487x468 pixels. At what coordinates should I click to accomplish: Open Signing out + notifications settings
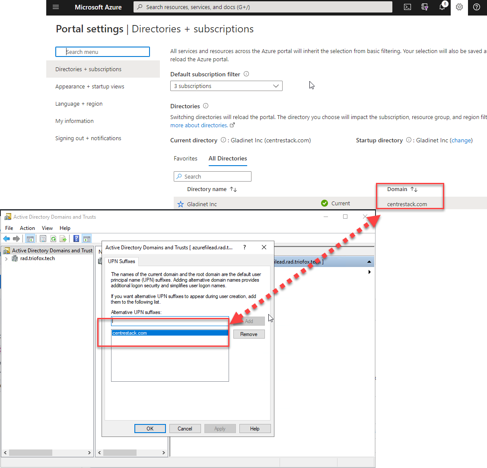click(x=88, y=138)
